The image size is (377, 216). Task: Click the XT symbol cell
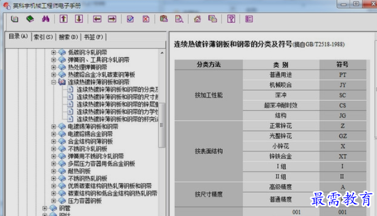pos(342,157)
